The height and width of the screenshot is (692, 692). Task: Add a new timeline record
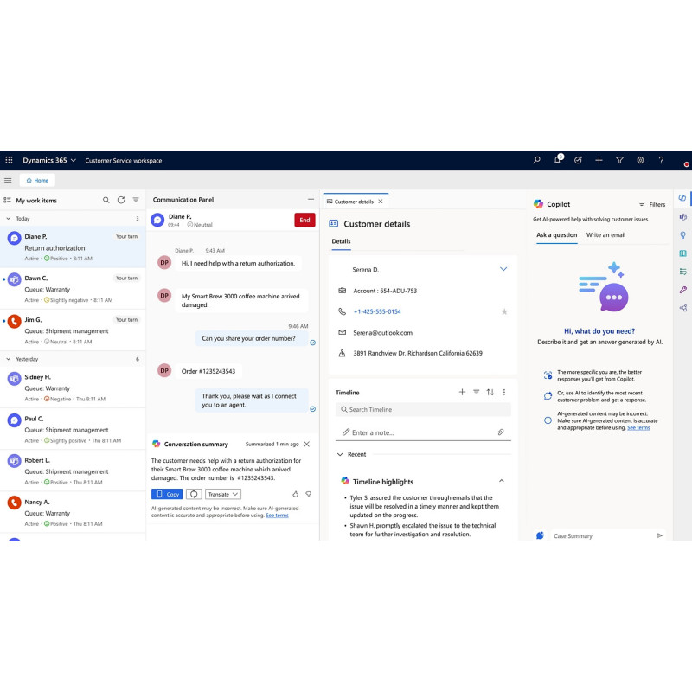(x=462, y=392)
